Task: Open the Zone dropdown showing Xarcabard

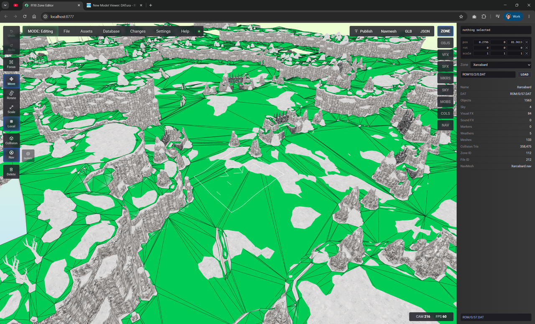Action: 501,65
